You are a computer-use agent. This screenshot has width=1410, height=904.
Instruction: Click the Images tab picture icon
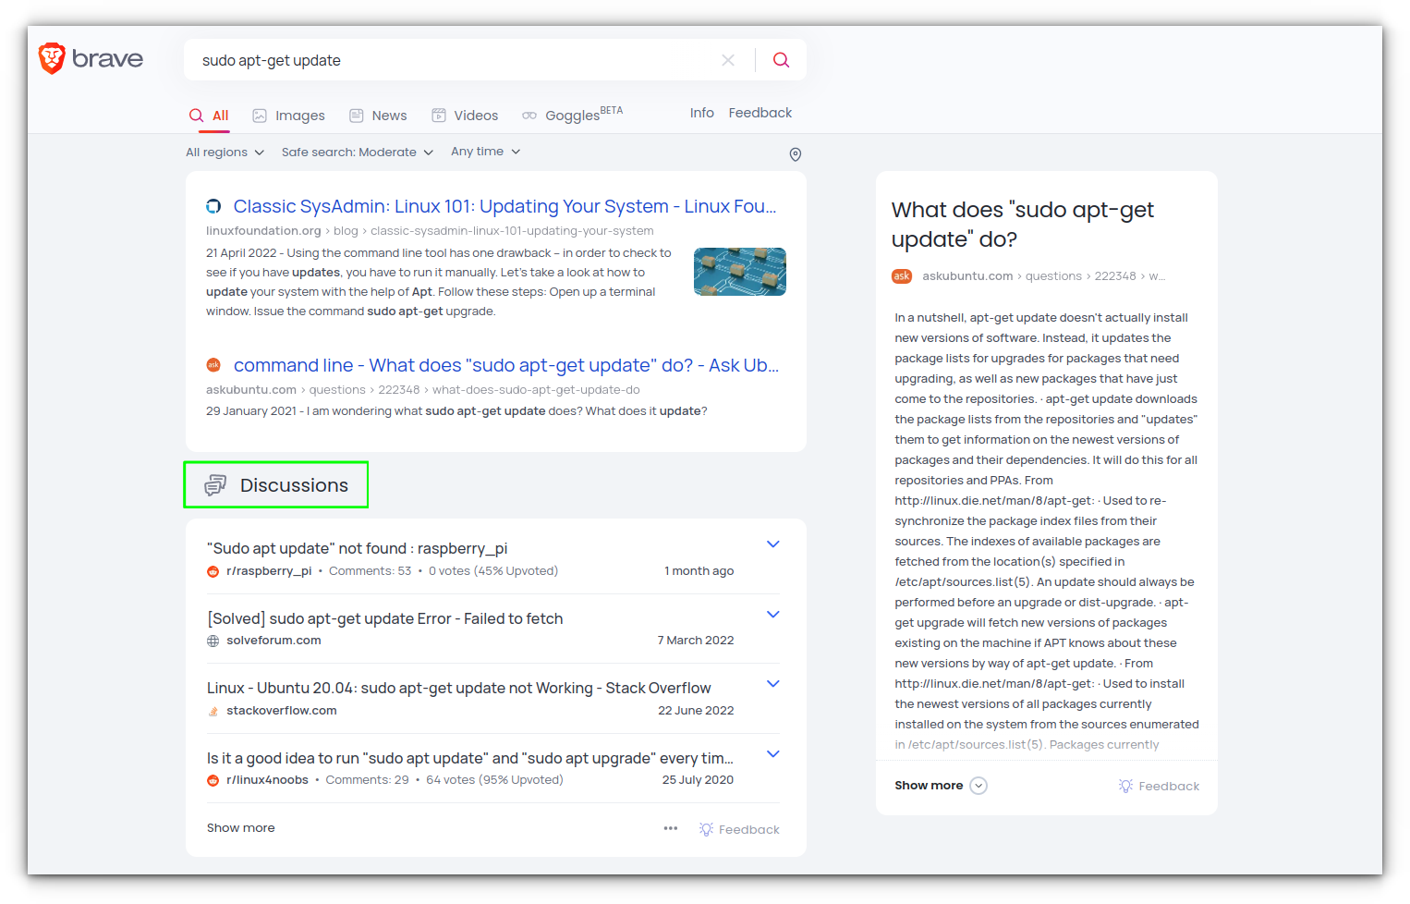[260, 116]
